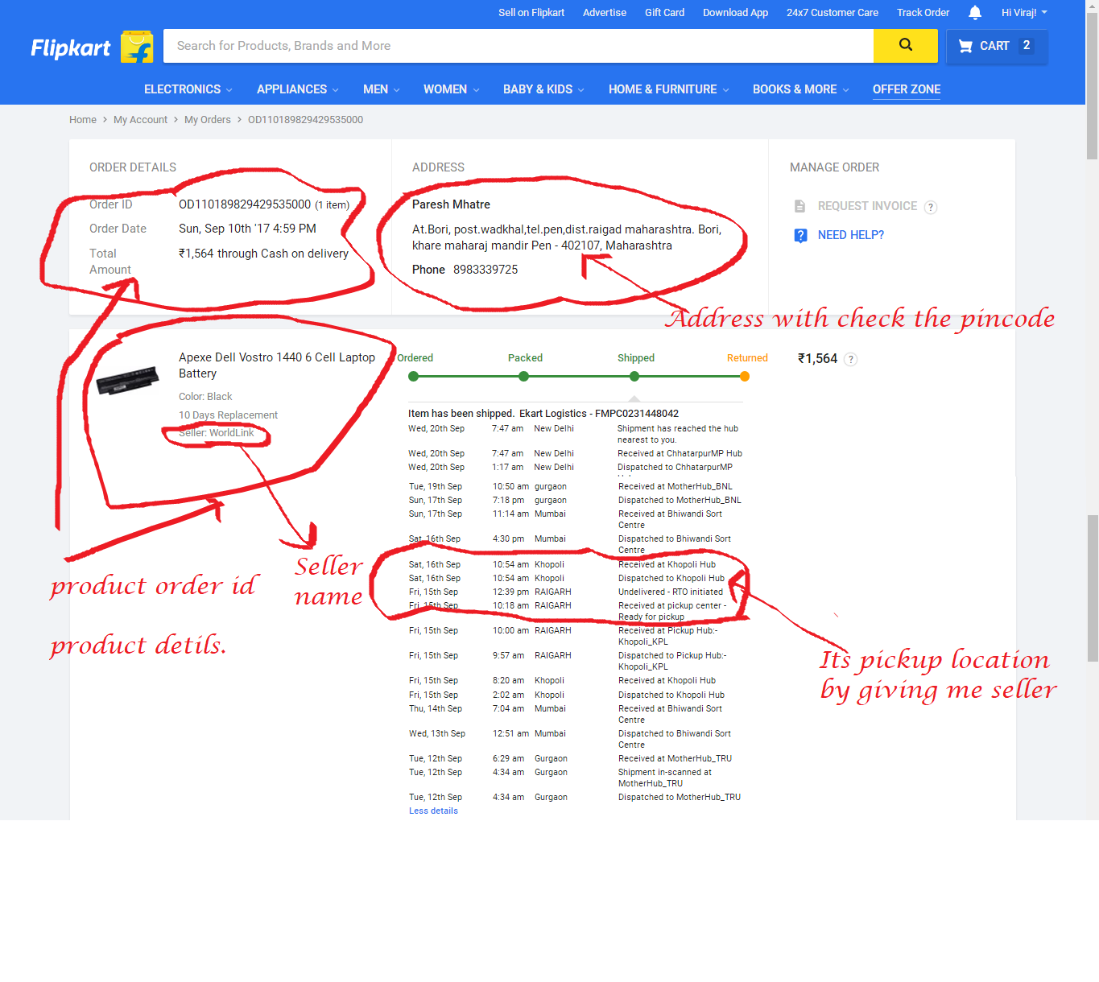Click help icon beside Request Invoice
This screenshot has width=1099, height=982.
[931, 208]
